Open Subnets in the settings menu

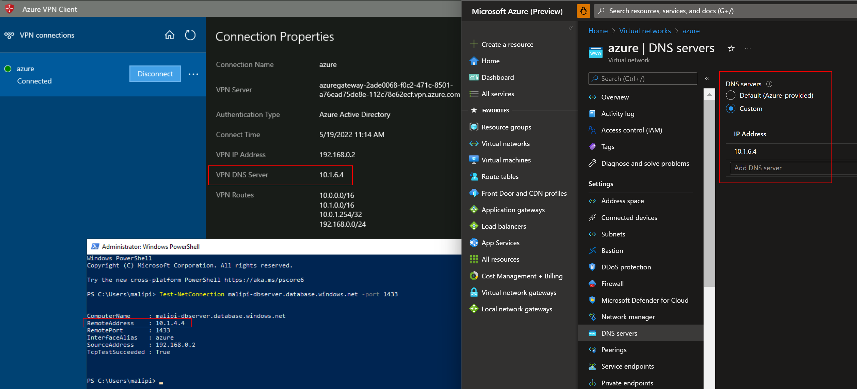coord(613,234)
